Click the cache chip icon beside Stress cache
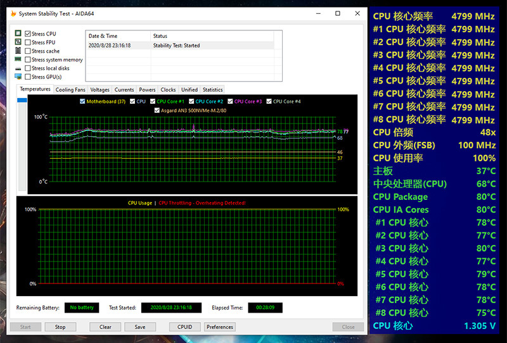 click(x=18, y=51)
